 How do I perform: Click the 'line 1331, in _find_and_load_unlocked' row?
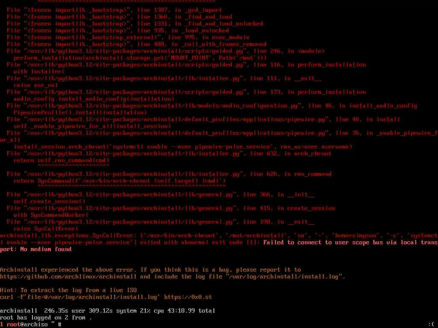coord(135,24)
